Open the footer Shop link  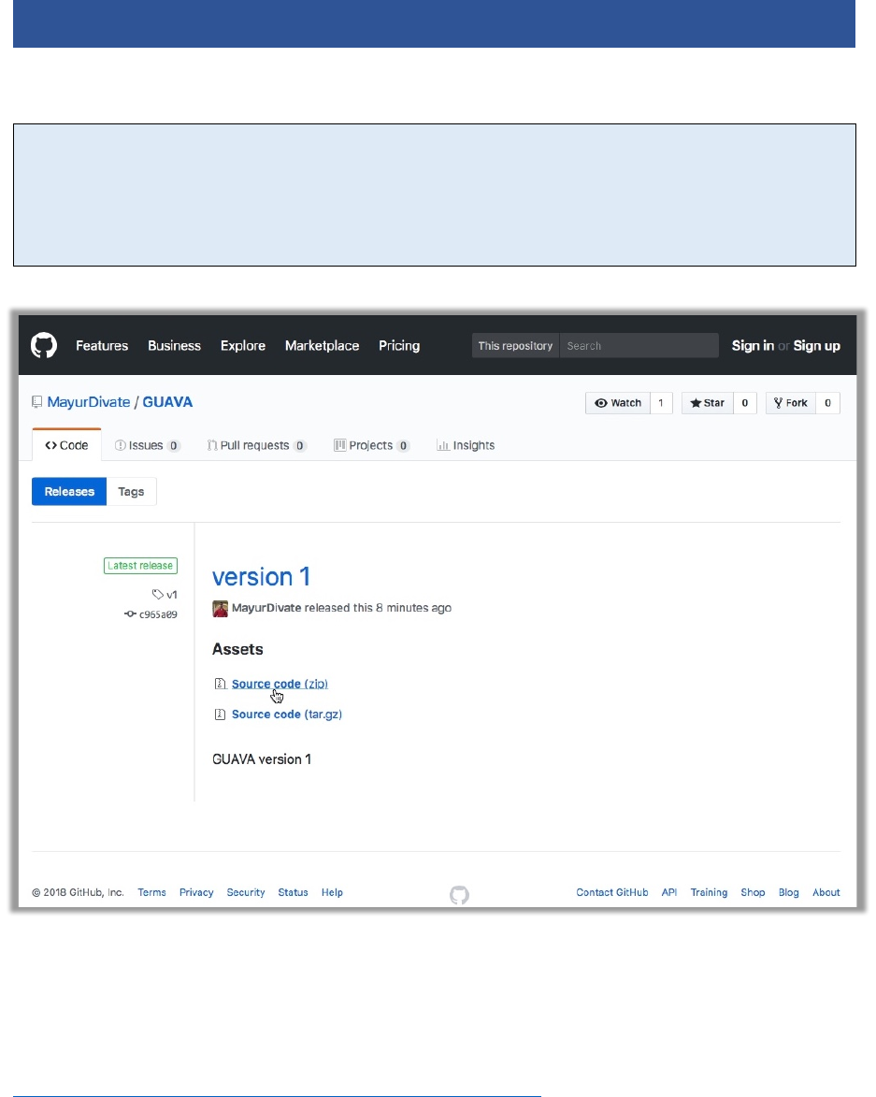(x=753, y=893)
